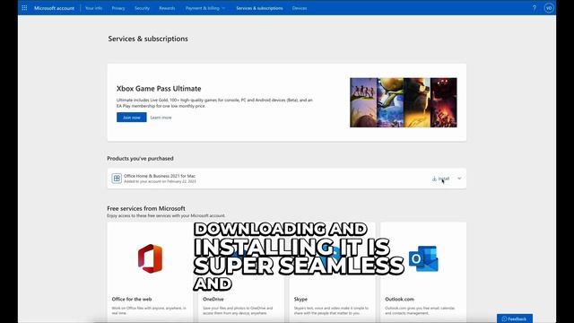Screen dimensions: 574x323
Task: Click 'Office Home & Business 2021 for Mac' text
Action: tap(160, 176)
